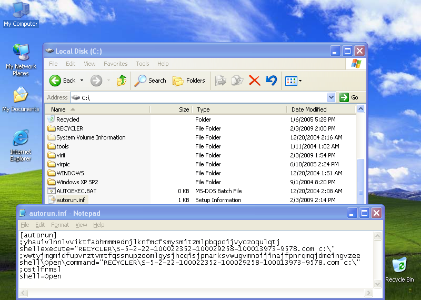
Task: Click '2/3/2009 2:14 PM' date cell
Action: click(313, 200)
